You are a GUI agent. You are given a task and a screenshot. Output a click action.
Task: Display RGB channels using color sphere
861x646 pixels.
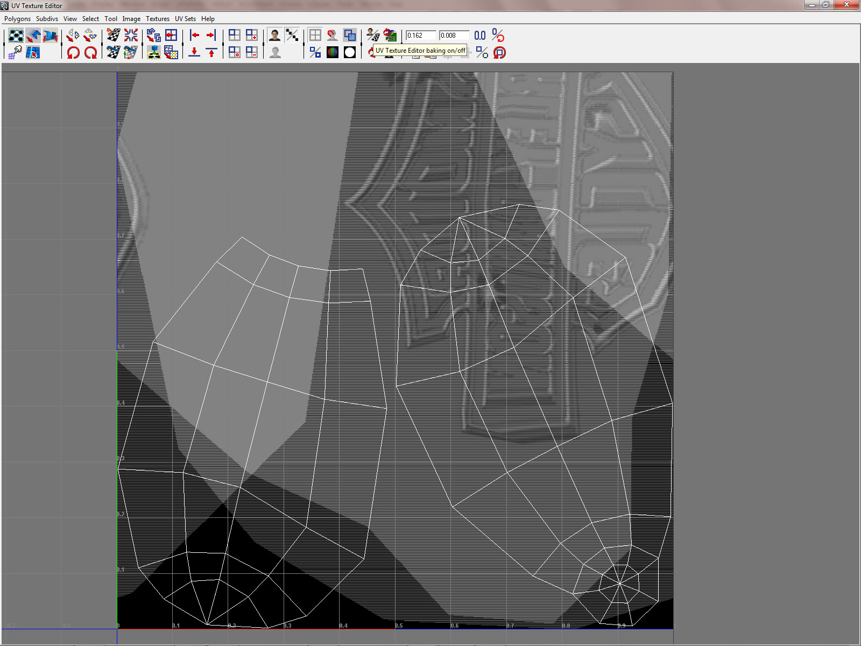[x=333, y=52]
